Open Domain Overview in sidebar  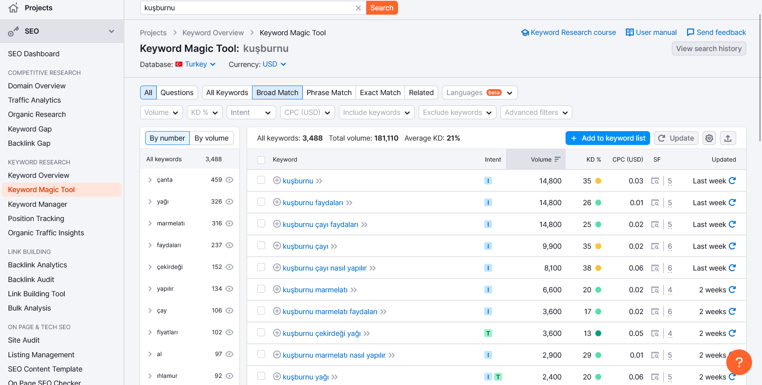(37, 86)
